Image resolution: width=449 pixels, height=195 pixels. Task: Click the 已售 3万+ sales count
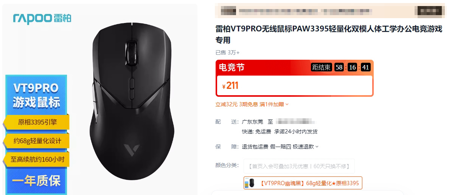[227, 53]
